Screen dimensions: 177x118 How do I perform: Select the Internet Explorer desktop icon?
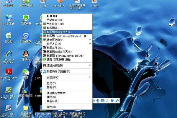click(9, 55)
